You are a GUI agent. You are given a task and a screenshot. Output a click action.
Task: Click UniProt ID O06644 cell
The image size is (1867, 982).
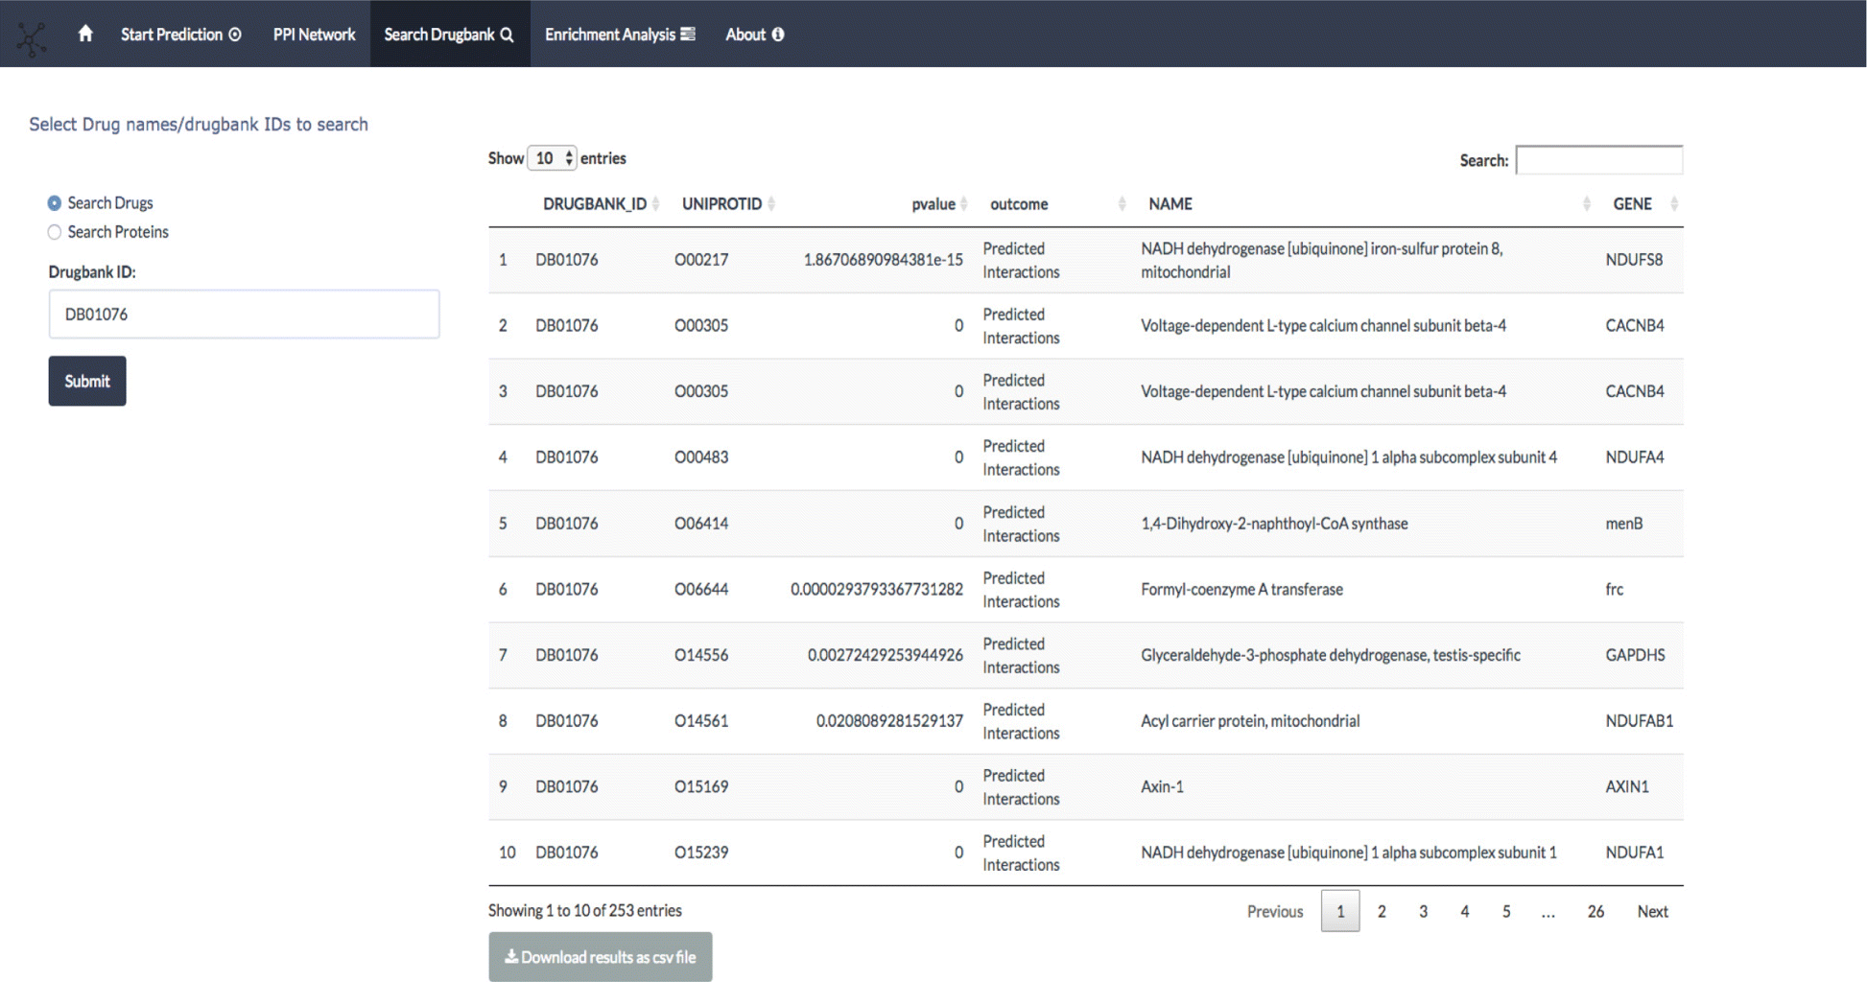(701, 590)
